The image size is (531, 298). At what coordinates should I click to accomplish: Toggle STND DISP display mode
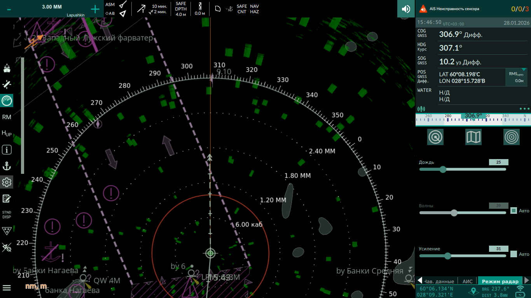coord(7,215)
